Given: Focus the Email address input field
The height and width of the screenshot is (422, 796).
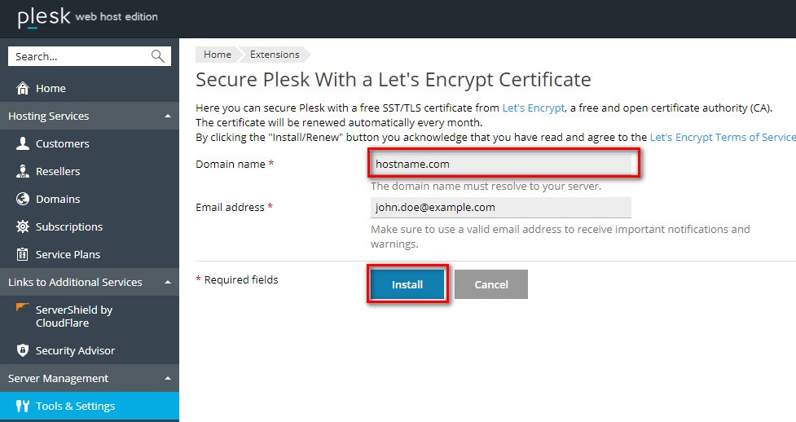Looking at the screenshot, I should click(500, 207).
